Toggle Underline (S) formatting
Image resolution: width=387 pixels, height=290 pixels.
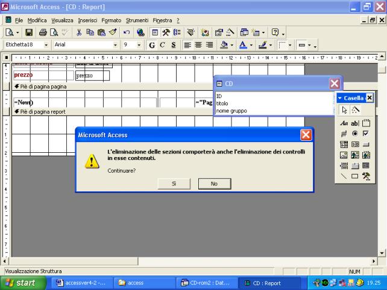point(174,45)
